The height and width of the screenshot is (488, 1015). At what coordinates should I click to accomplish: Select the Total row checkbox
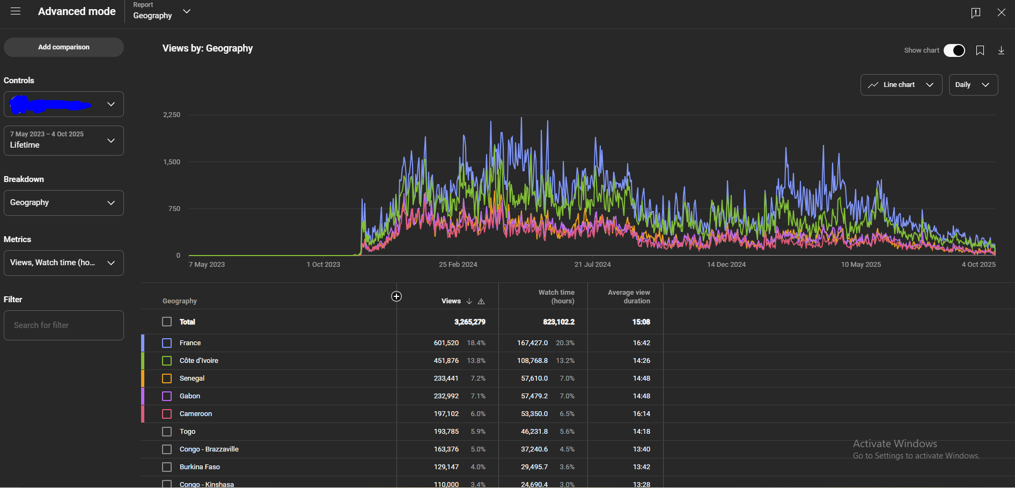(x=167, y=322)
